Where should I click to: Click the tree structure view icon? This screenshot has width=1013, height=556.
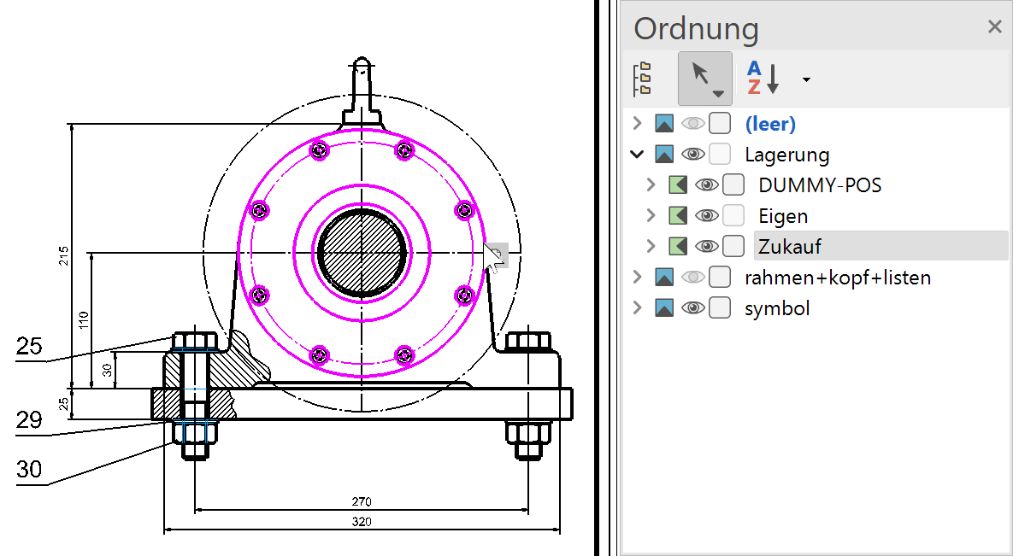(643, 79)
